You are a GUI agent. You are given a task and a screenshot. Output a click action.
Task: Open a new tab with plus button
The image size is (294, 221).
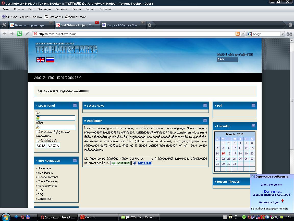tap(150, 25)
